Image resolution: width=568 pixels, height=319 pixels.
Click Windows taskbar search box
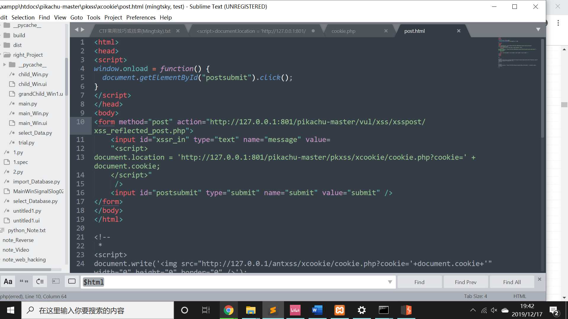pos(98,310)
